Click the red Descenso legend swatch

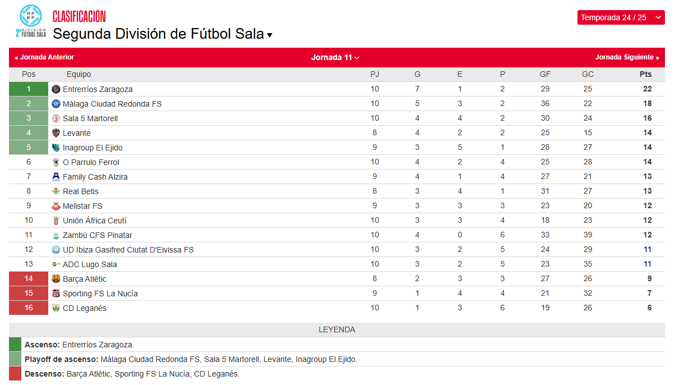point(15,374)
